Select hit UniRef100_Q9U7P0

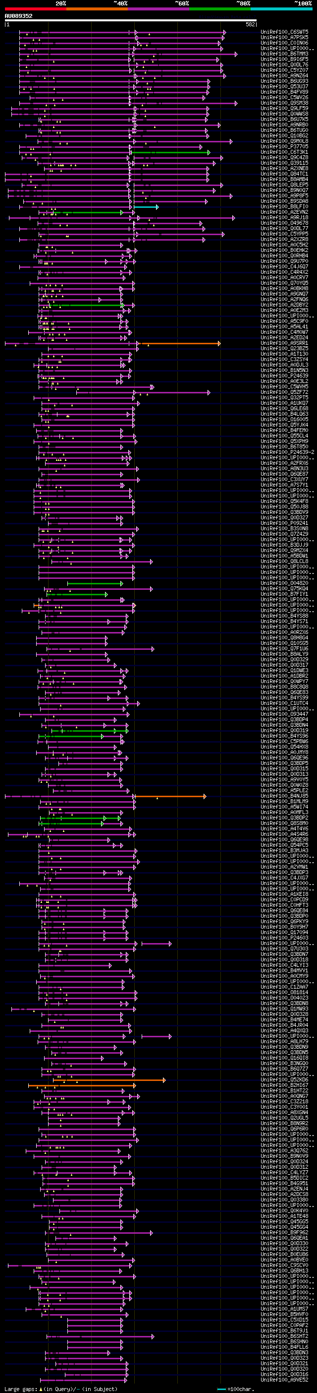click(285, 261)
